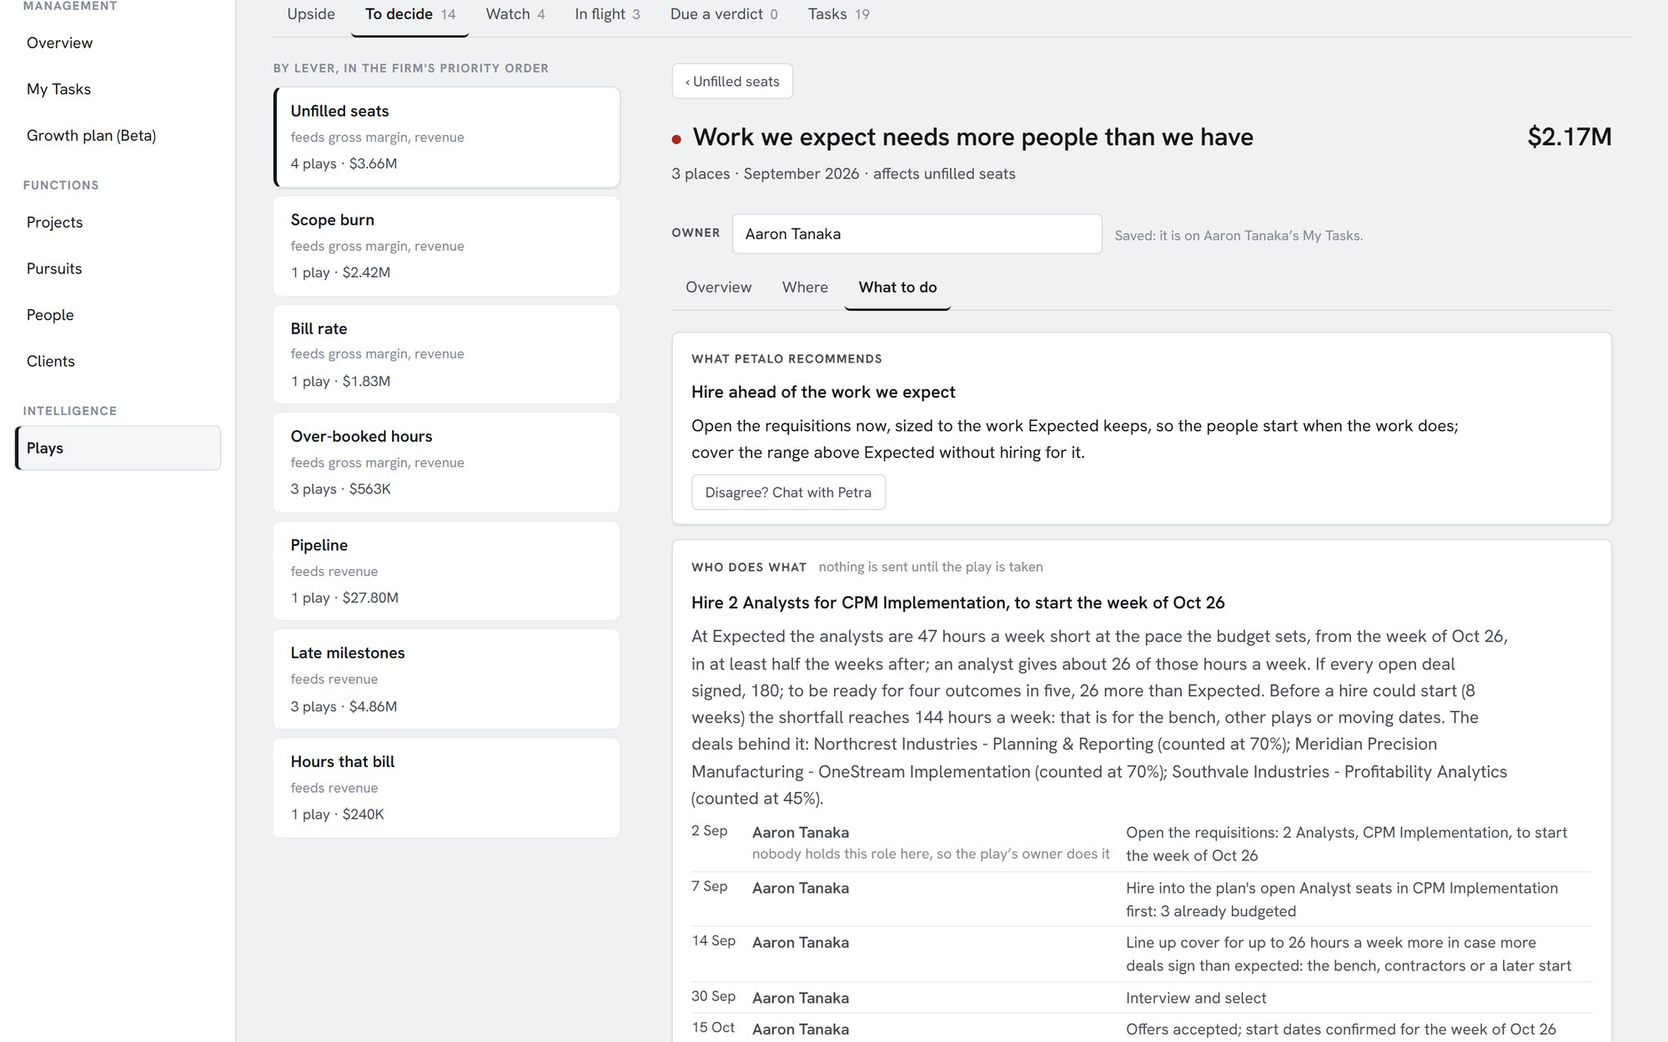This screenshot has height=1042, width=1668.
Task: Click the play title heading
Action: [972, 137]
